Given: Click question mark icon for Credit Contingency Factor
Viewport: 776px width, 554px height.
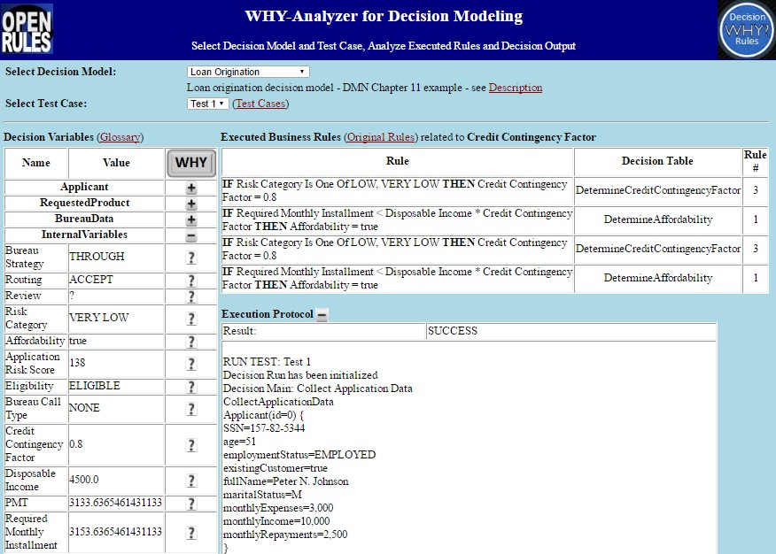Looking at the screenshot, I should click(x=191, y=445).
